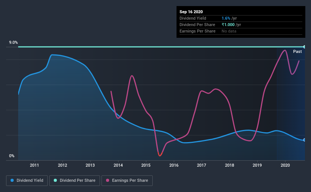Toggle the Dividend Yield legend button

point(27,181)
